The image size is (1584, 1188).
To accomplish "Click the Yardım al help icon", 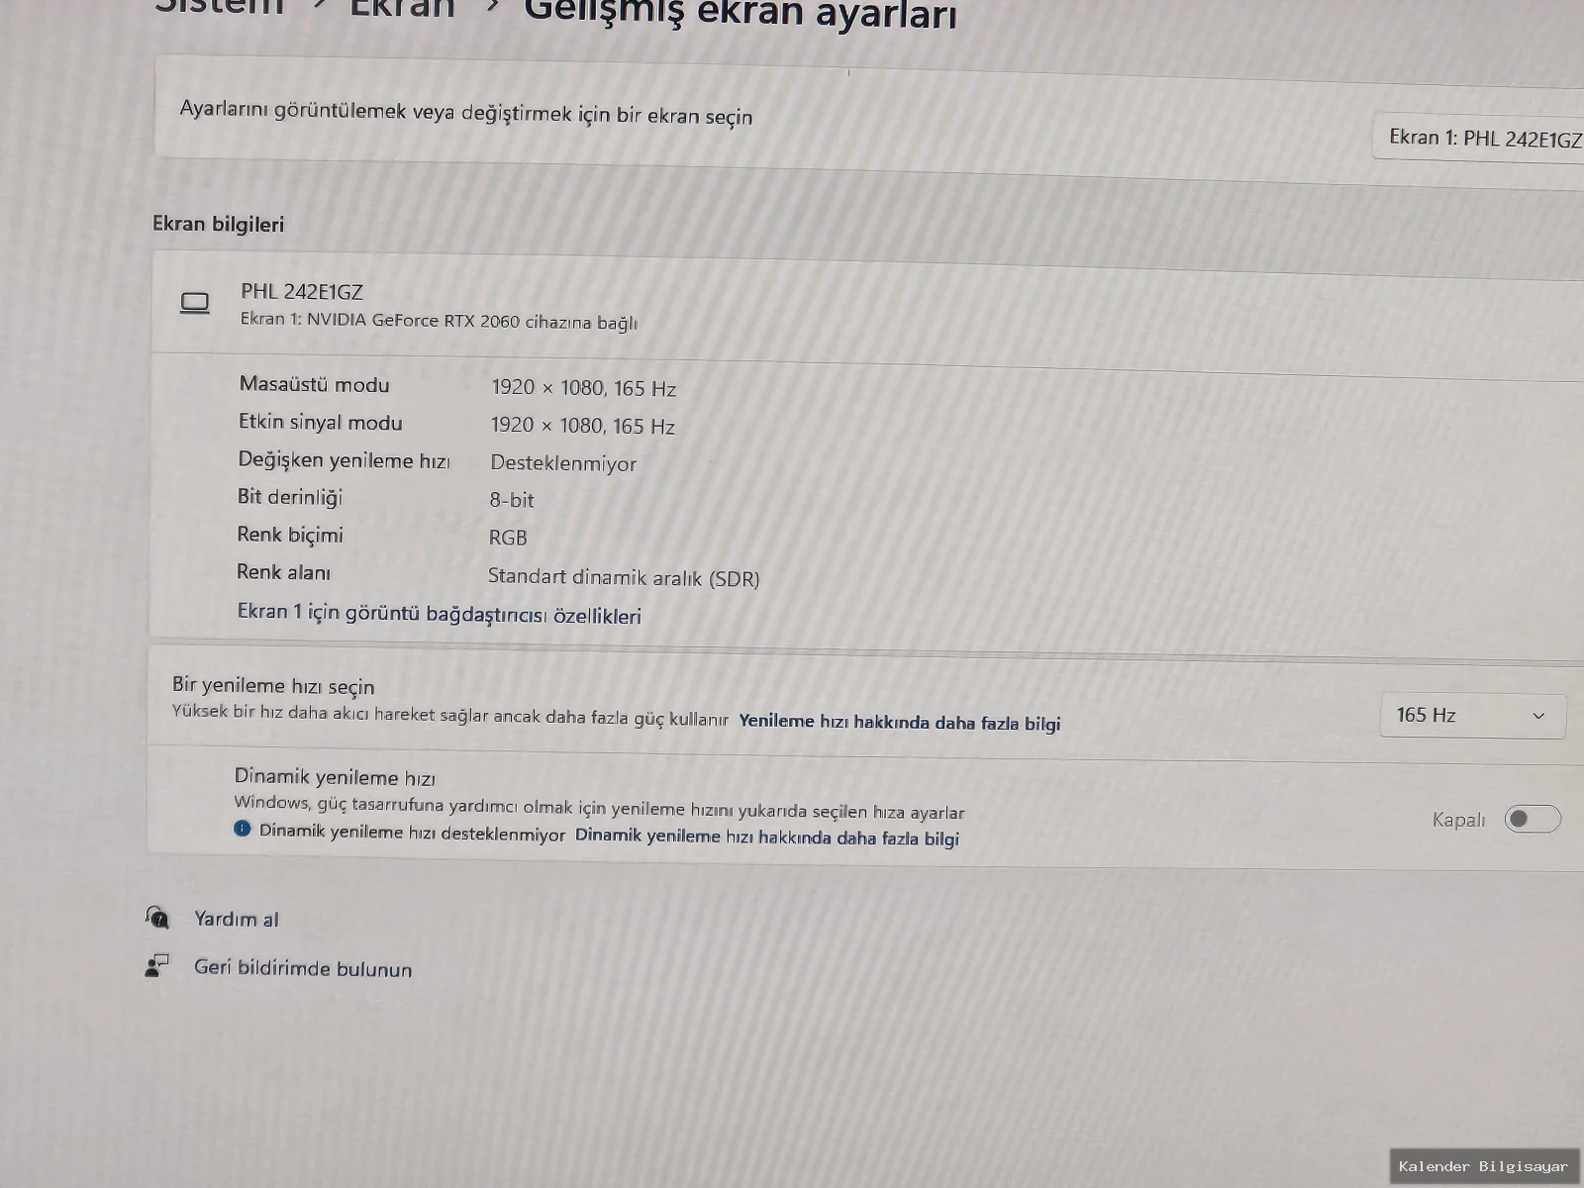I will 157,917.
